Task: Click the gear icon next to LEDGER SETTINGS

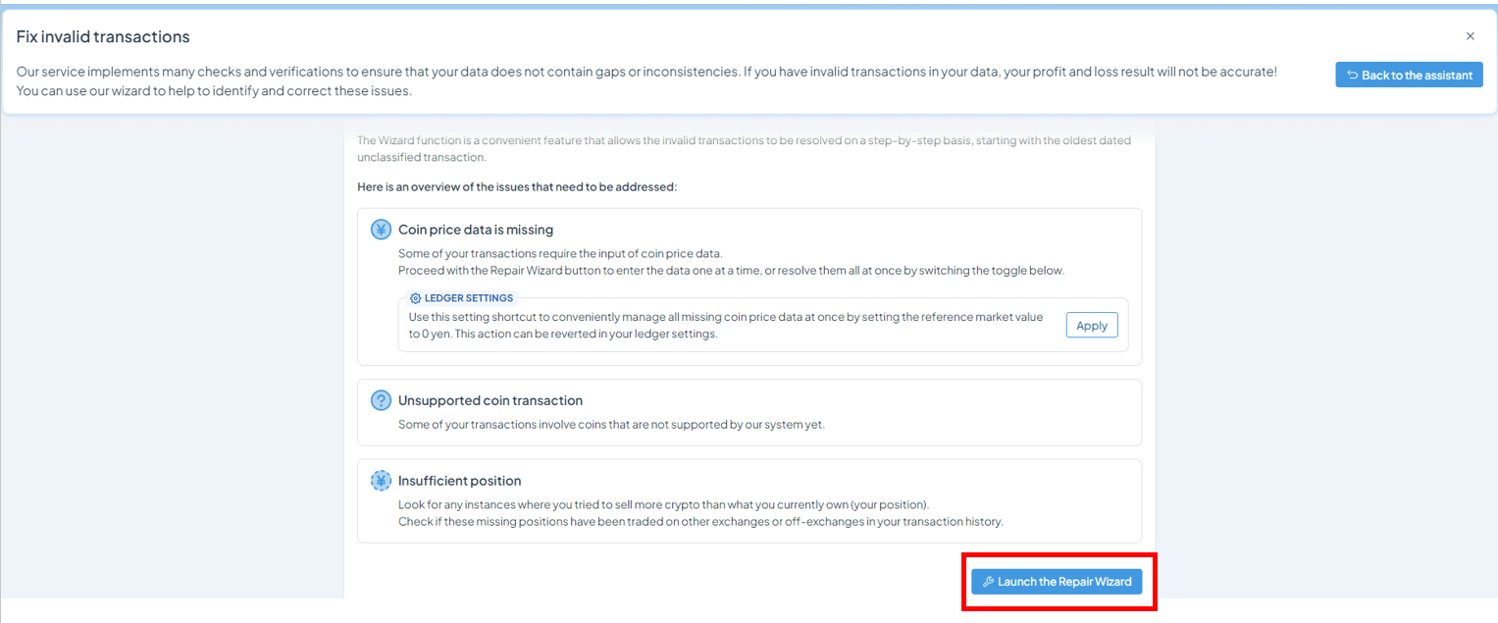Action: (x=416, y=298)
